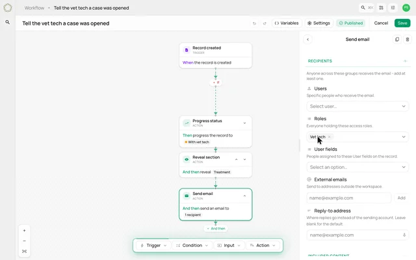Expand the Roles dropdown arrow
416x260 pixels.
click(x=404, y=137)
